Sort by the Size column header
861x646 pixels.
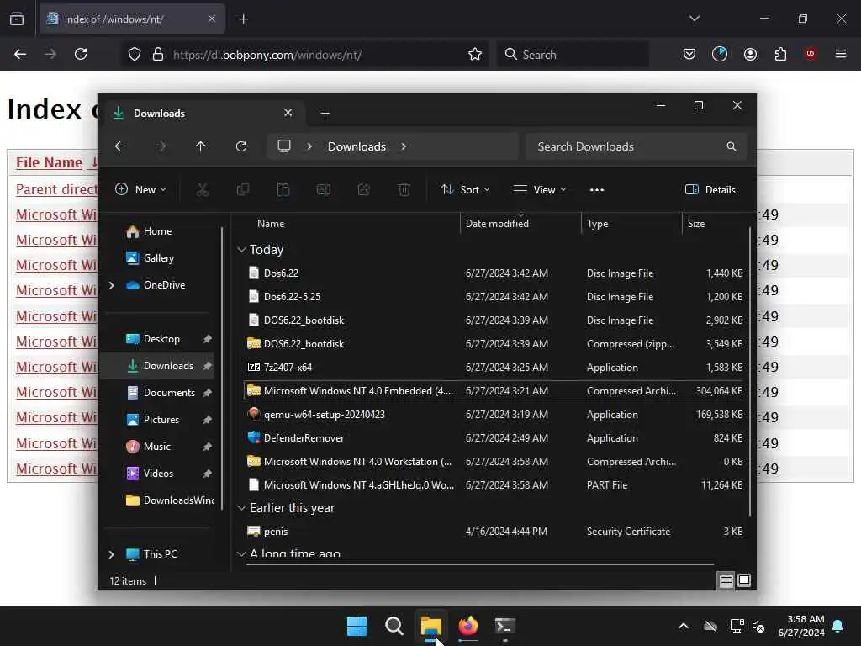click(695, 224)
